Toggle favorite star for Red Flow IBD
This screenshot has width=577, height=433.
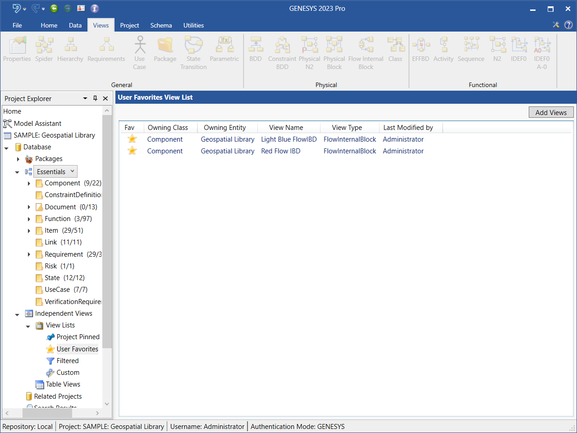coord(132,151)
